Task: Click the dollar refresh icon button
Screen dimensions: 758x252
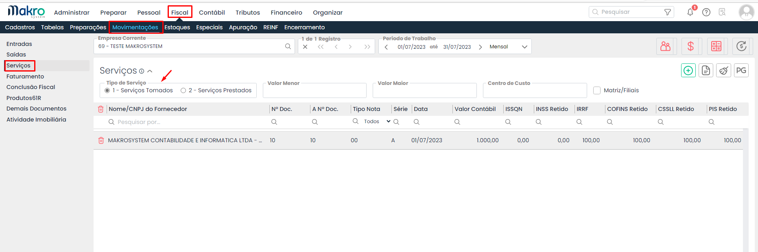Action: point(742,46)
